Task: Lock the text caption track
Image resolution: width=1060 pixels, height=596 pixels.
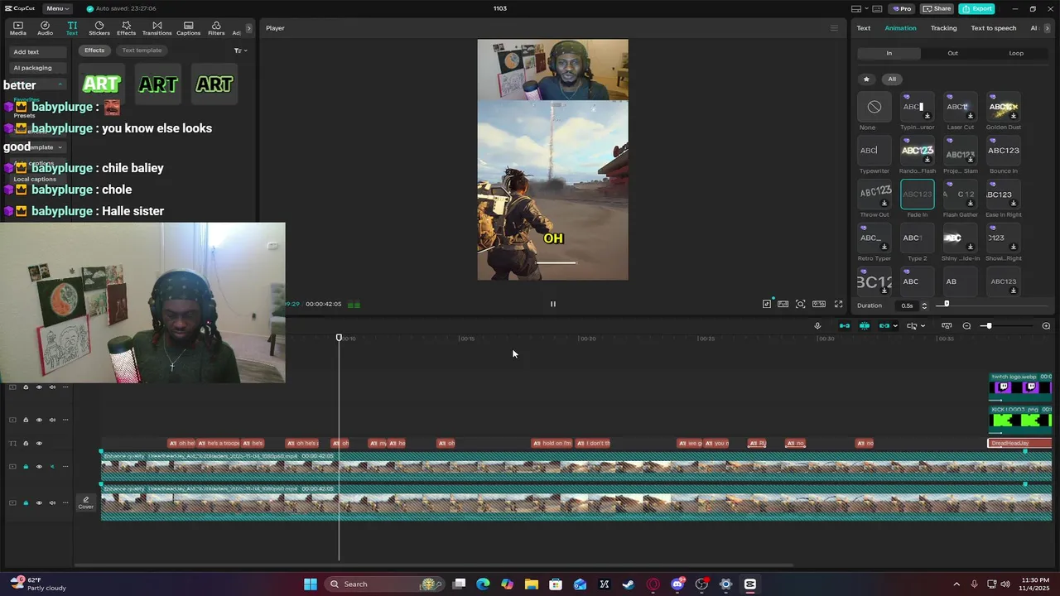Action: point(26,444)
